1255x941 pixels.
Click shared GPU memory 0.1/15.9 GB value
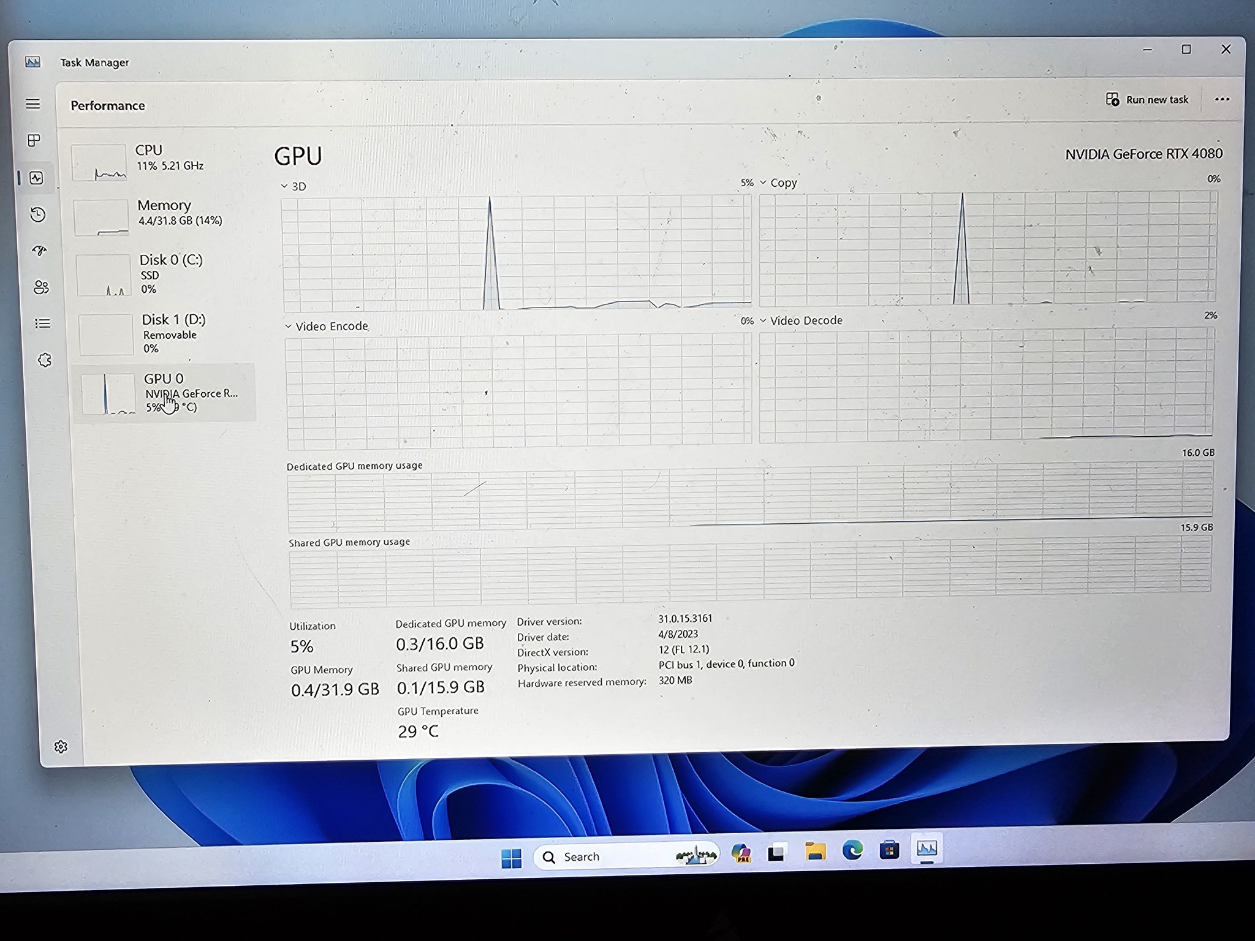(441, 687)
